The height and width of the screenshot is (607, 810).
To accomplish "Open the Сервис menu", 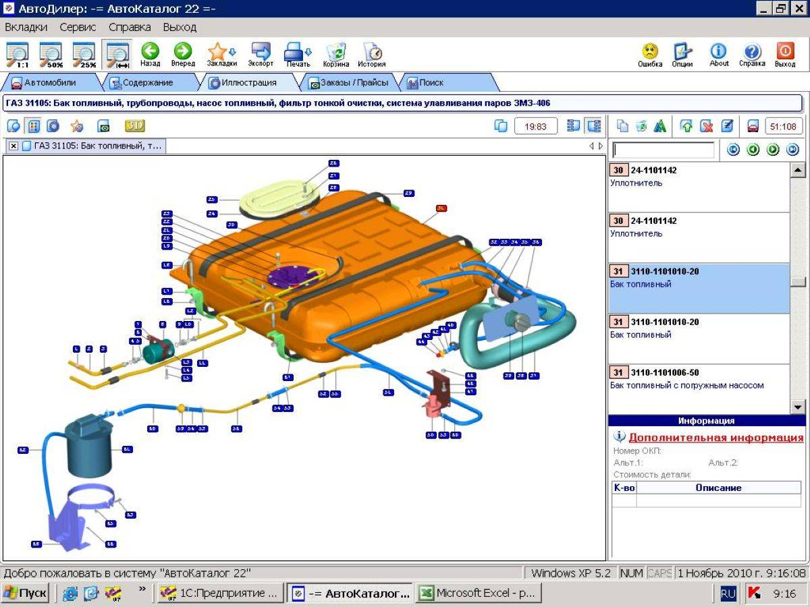I will 78,27.
